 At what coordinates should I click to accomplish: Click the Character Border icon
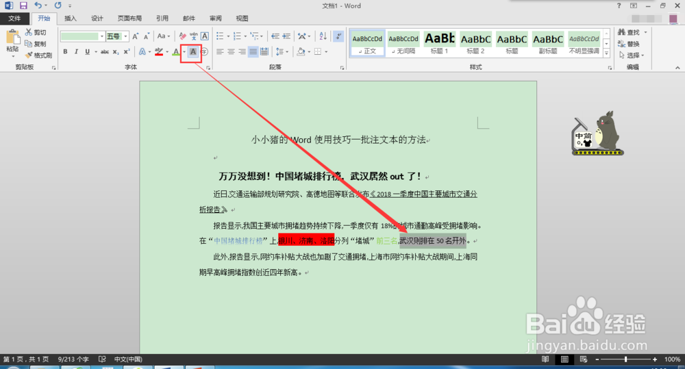pyautogui.click(x=204, y=36)
